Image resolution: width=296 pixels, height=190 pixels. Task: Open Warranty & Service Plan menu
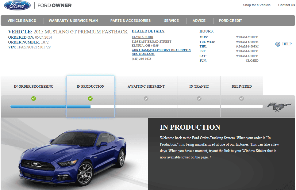tap(73, 21)
